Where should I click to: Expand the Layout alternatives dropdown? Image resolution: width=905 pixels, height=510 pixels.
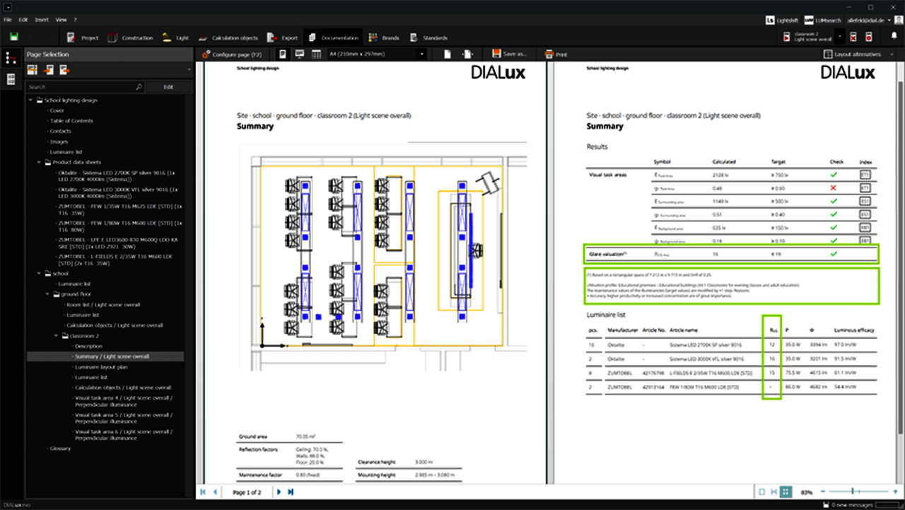point(857,54)
